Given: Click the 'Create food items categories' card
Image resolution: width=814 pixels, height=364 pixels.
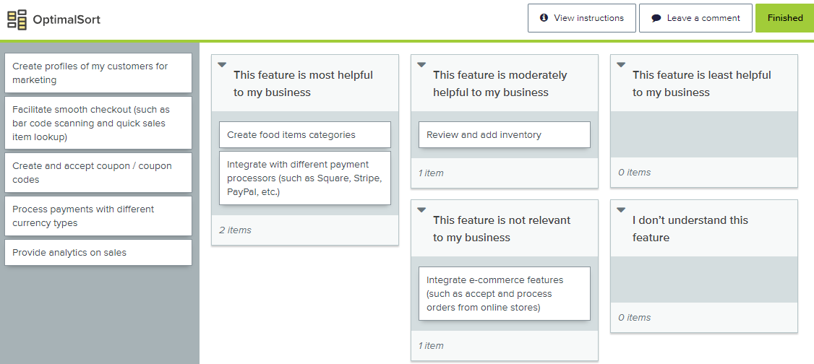Looking at the screenshot, I should point(304,135).
